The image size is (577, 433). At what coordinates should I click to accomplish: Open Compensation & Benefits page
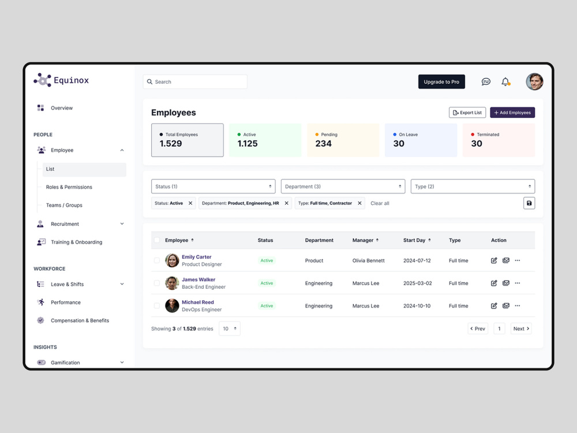[x=80, y=320]
